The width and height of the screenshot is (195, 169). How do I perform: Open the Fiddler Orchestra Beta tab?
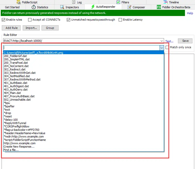174,7
